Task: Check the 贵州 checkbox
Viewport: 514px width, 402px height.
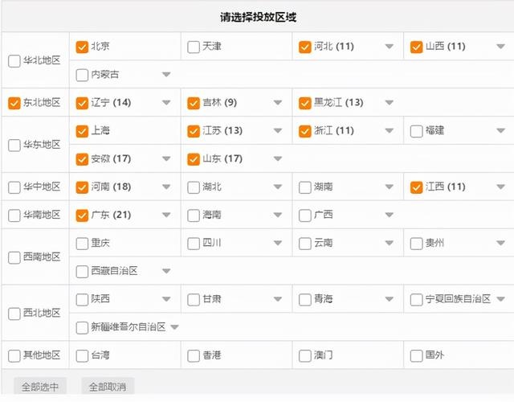Action: [416, 244]
